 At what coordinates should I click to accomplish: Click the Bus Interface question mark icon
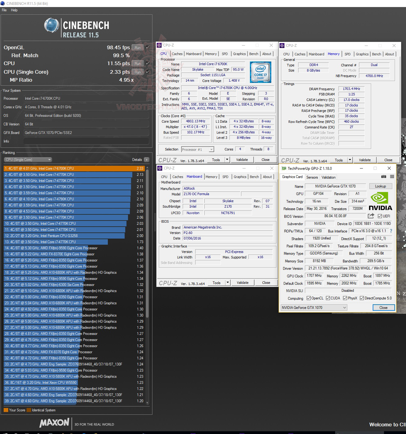tap(391, 231)
